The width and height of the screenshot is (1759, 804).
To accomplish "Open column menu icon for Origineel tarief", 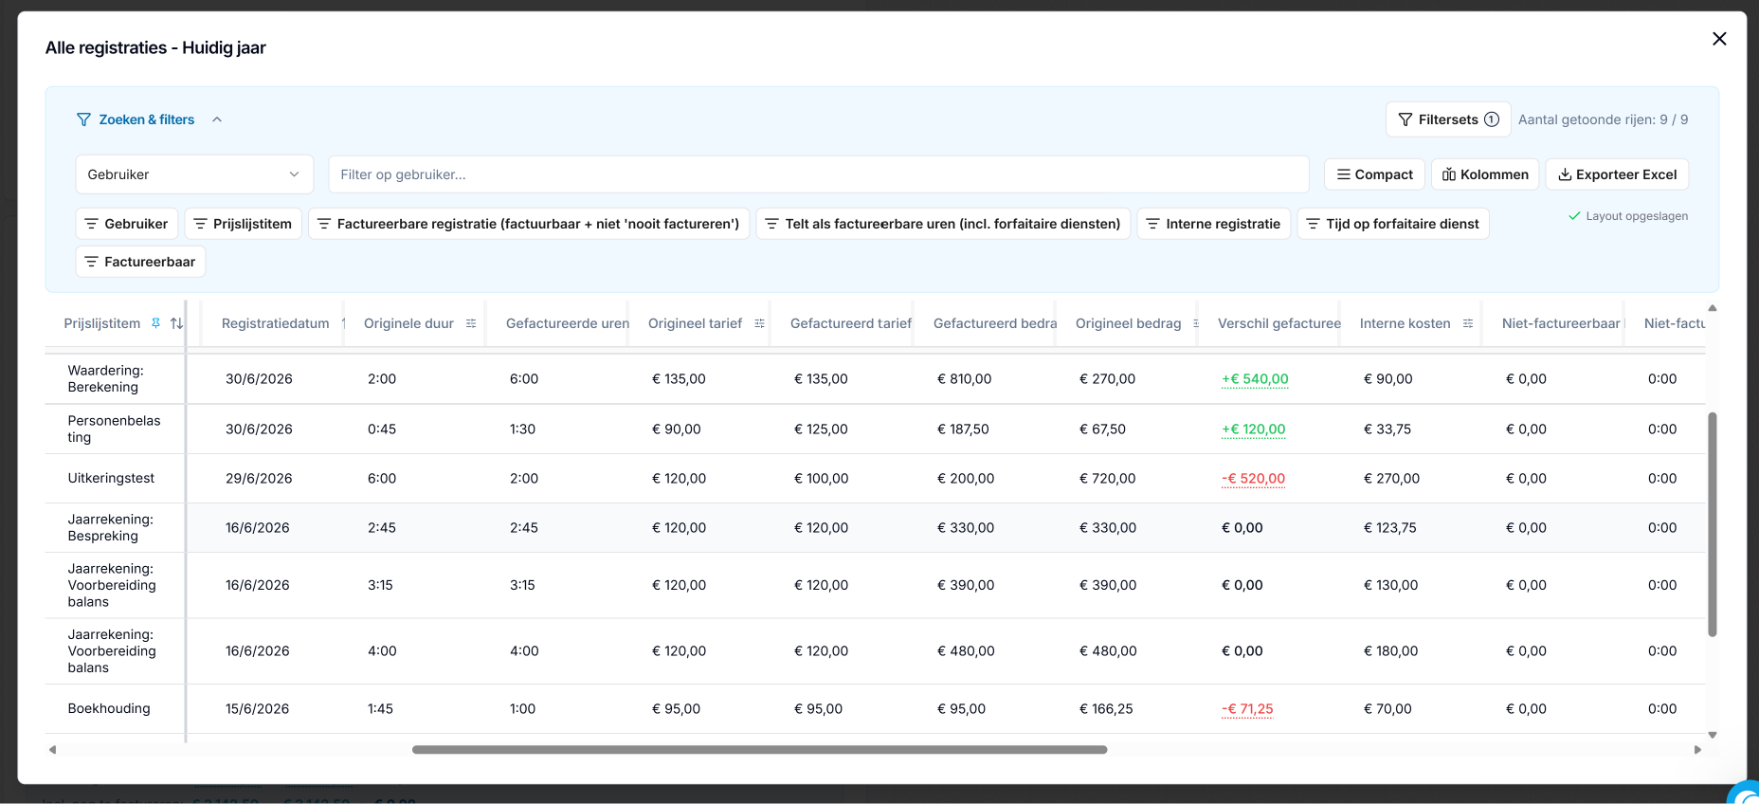I will click(759, 323).
